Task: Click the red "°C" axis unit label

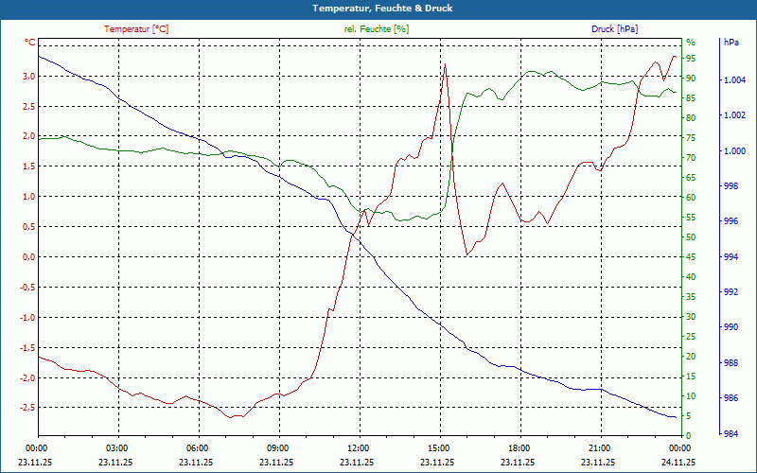Action: [x=30, y=43]
